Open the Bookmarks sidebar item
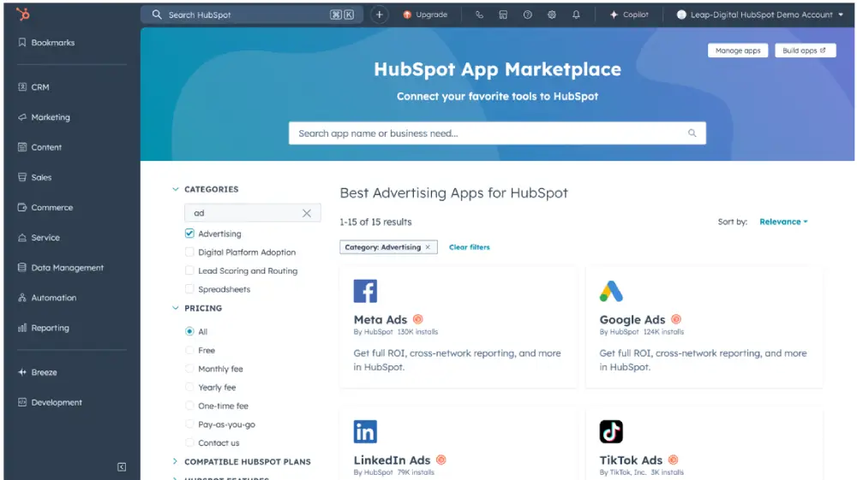 46,43
